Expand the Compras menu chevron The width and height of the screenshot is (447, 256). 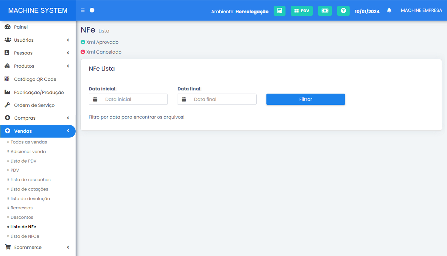point(68,118)
